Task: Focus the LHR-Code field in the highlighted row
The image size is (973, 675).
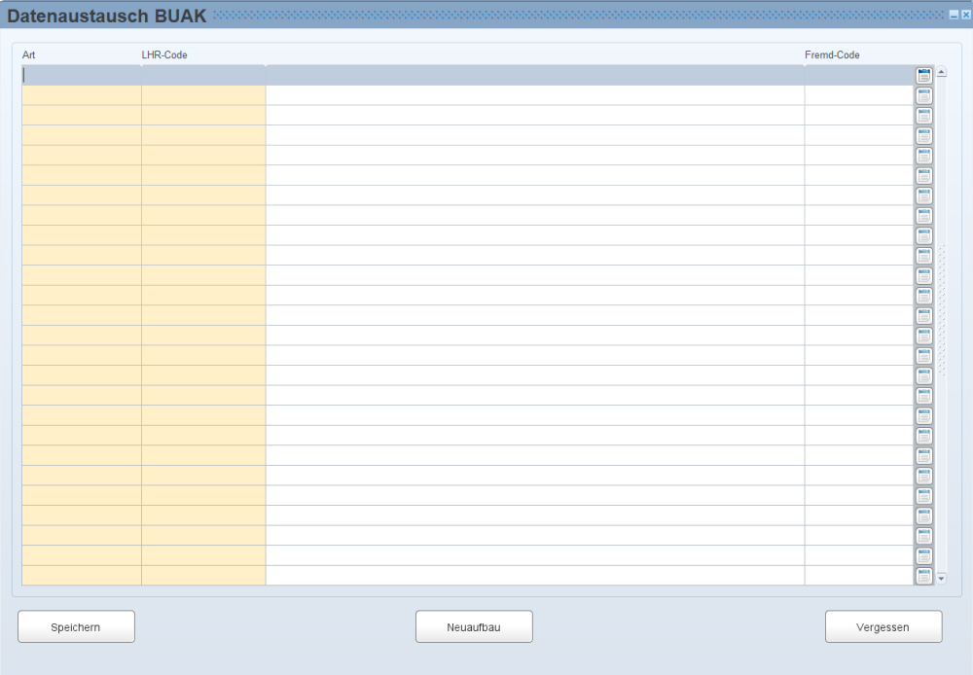Action: [203, 75]
